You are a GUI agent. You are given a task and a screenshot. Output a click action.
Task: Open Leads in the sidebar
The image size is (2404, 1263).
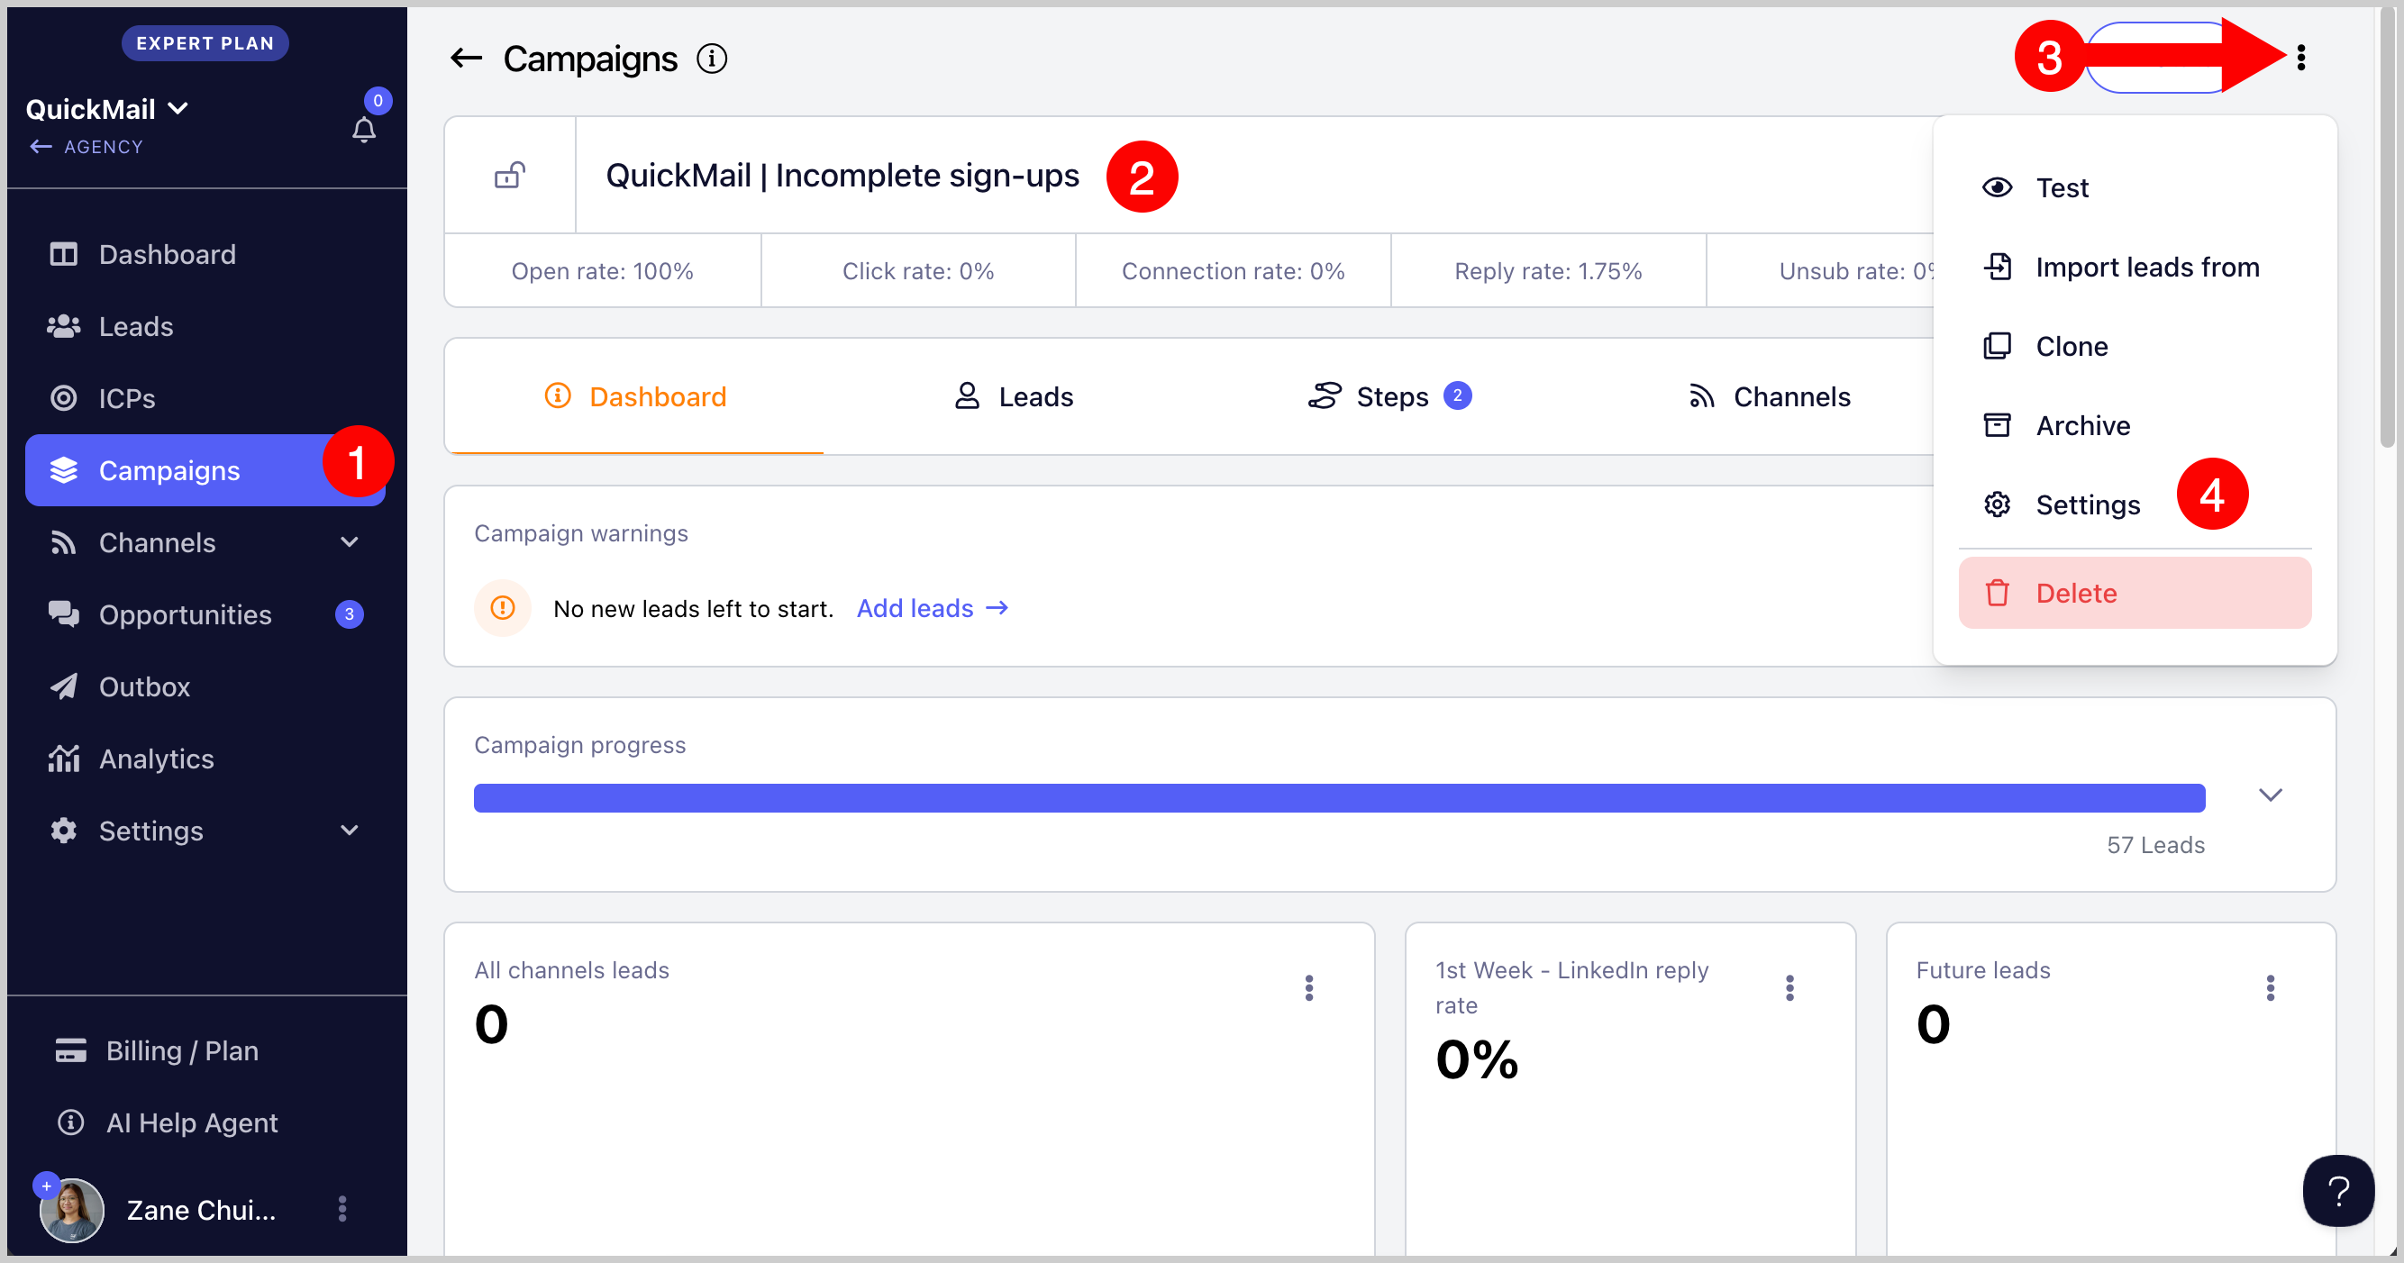pyautogui.click(x=205, y=325)
